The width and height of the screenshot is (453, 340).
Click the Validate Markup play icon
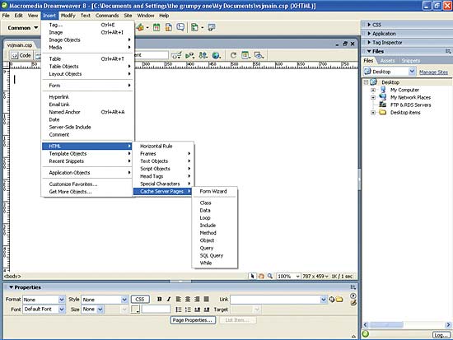(x=189, y=55)
